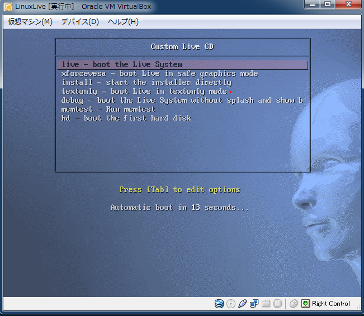This screenshot has width=364, height=316.
Task: Click the 'Right Control' host key label
Action: 331,304
